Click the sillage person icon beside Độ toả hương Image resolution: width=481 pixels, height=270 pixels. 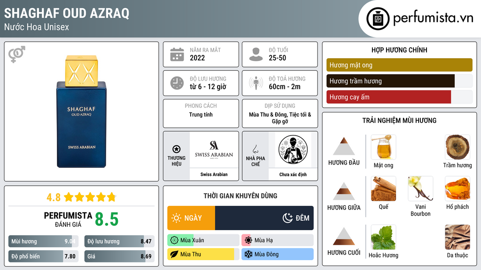256,83
